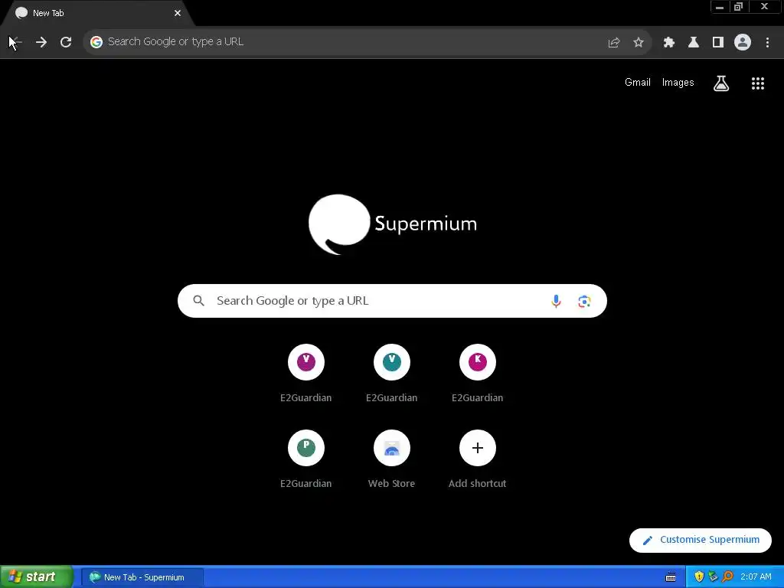
Task: Minimize the browser window
Action: [720, 7]
